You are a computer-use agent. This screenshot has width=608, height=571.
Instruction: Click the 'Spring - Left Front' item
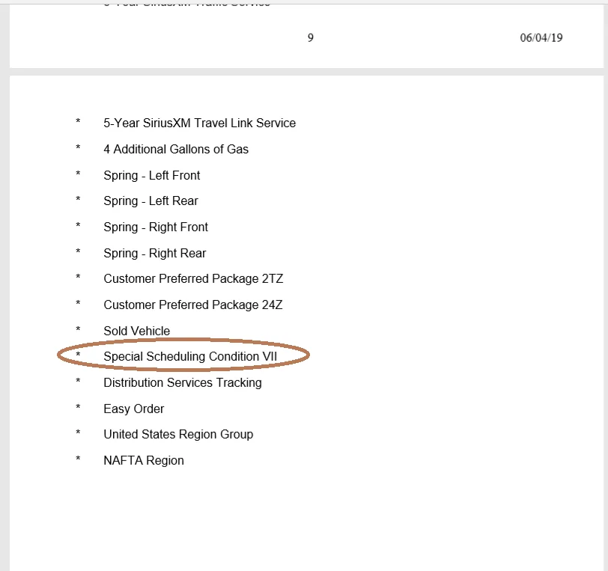(x=151, y=176)
